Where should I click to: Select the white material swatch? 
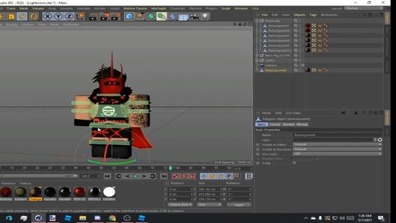coord(109,192)
